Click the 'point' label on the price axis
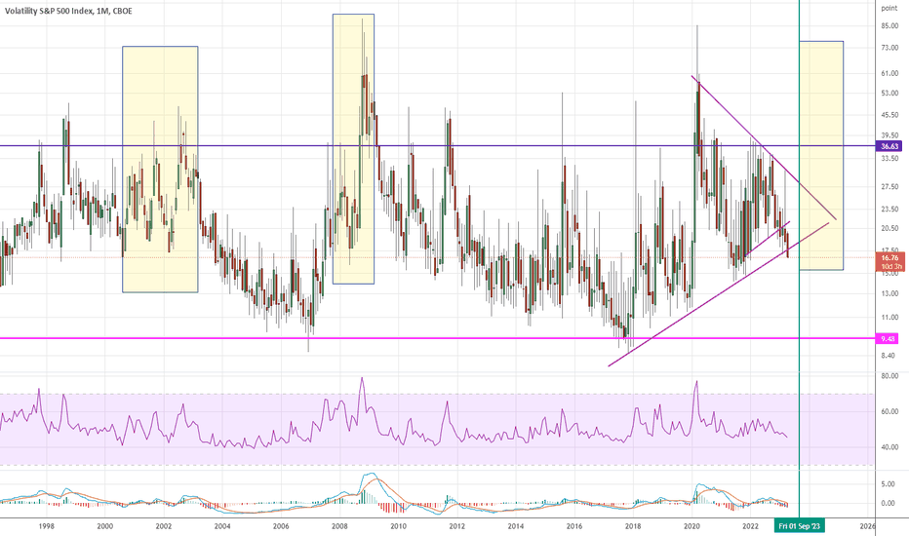Viewport: 909px width, 536px height. point(889,8)
